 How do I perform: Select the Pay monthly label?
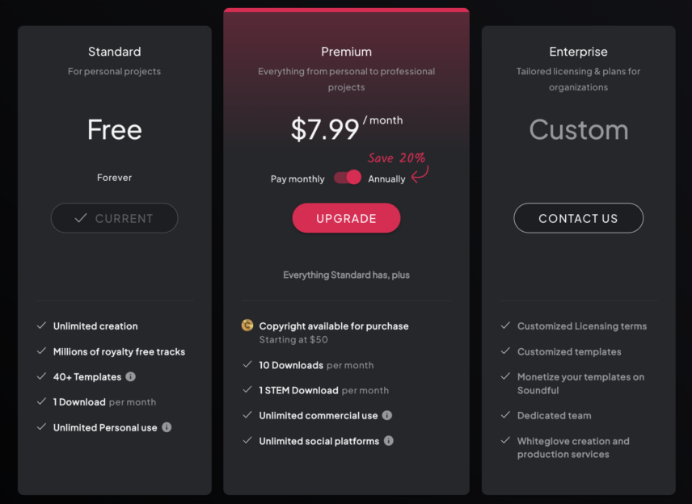(x=297, y=179)
